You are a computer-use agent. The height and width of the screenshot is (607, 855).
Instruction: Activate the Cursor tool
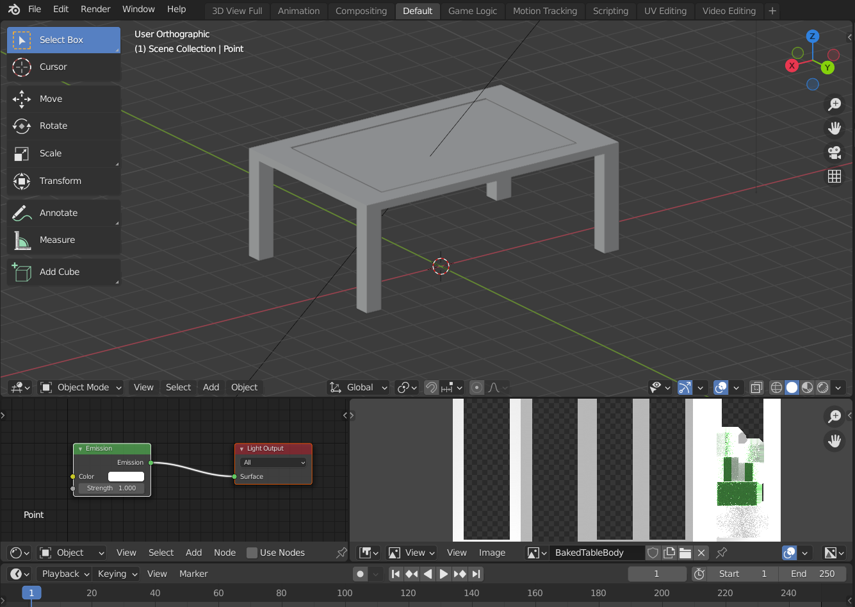coord(63,67)
